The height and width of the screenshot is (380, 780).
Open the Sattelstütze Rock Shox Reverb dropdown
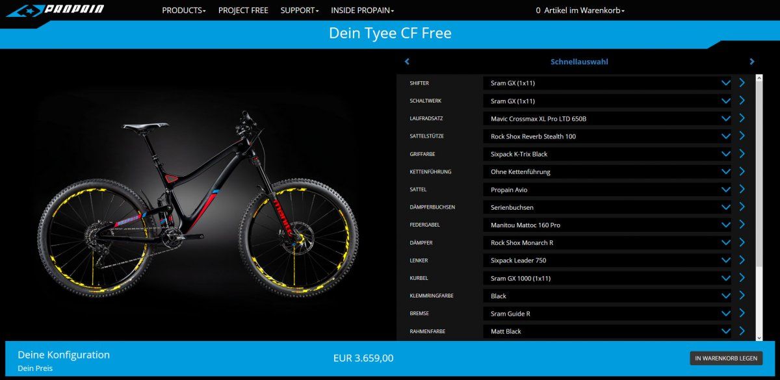609,136
